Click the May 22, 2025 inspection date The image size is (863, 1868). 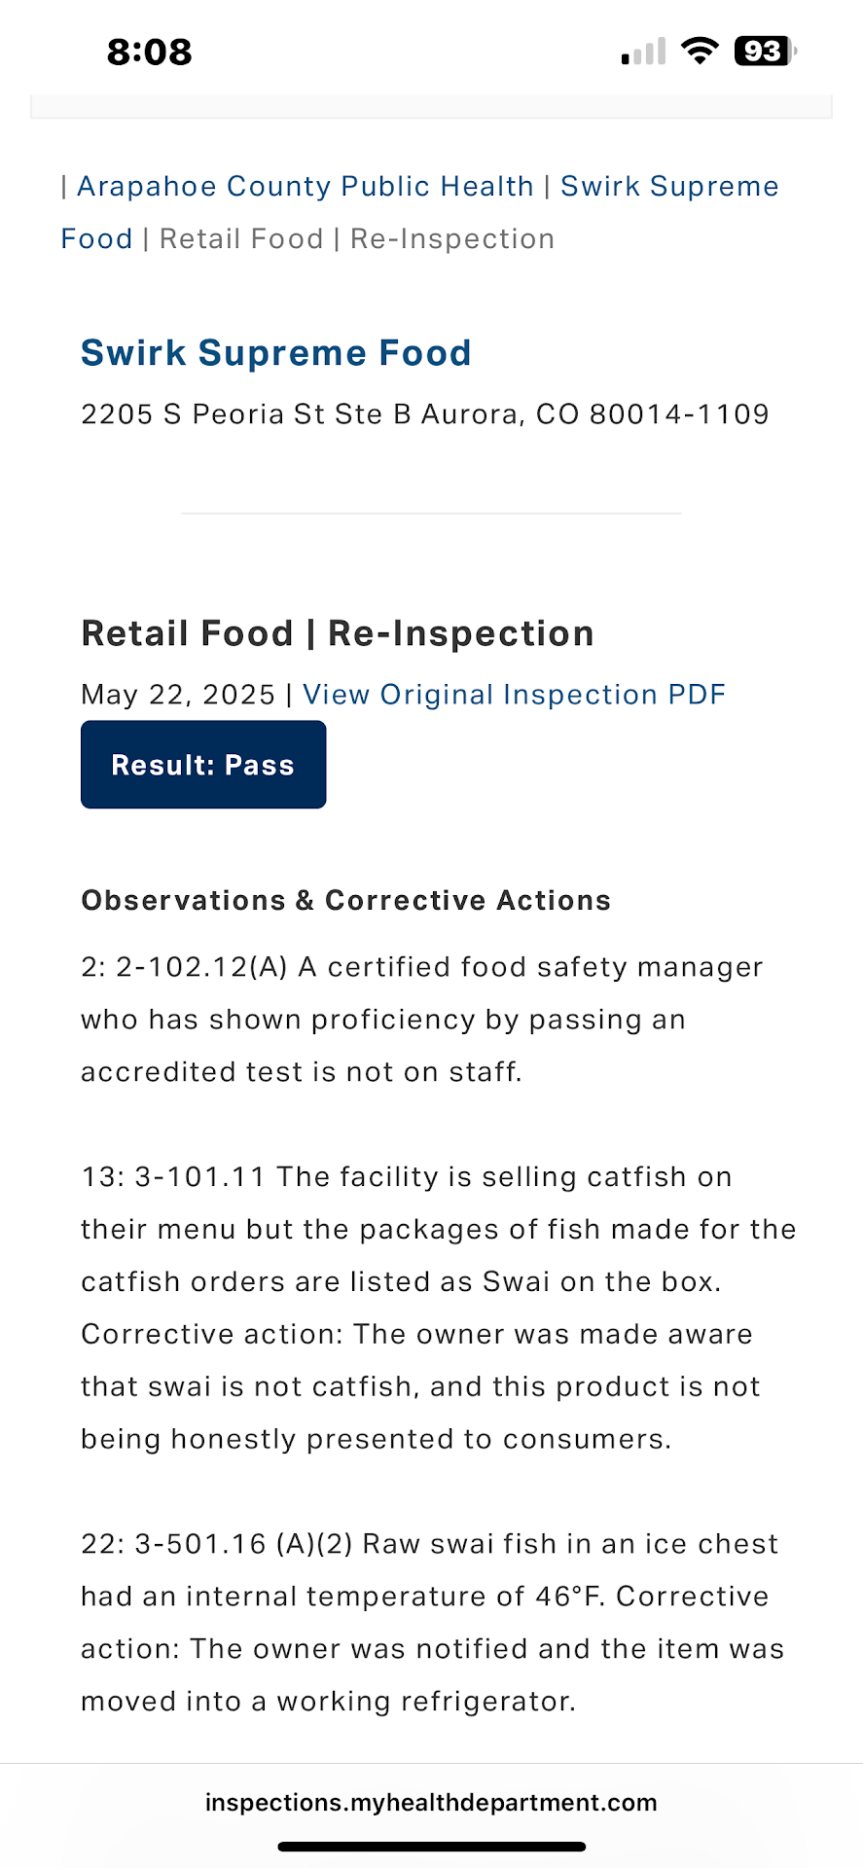(178, 695)
